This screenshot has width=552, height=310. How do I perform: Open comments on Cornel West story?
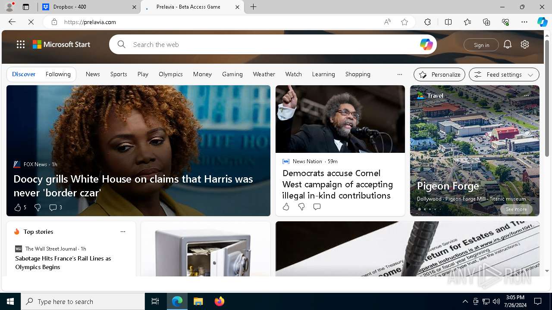click(317, 207)
